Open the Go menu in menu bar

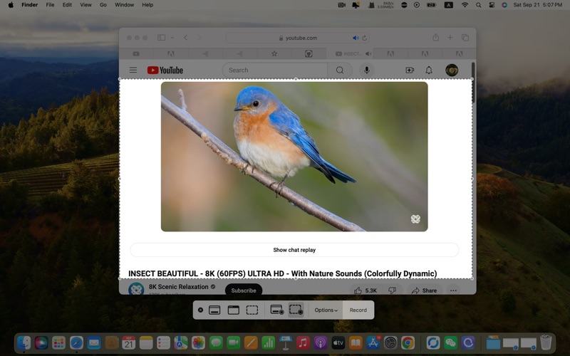click(x=103, y=5)
